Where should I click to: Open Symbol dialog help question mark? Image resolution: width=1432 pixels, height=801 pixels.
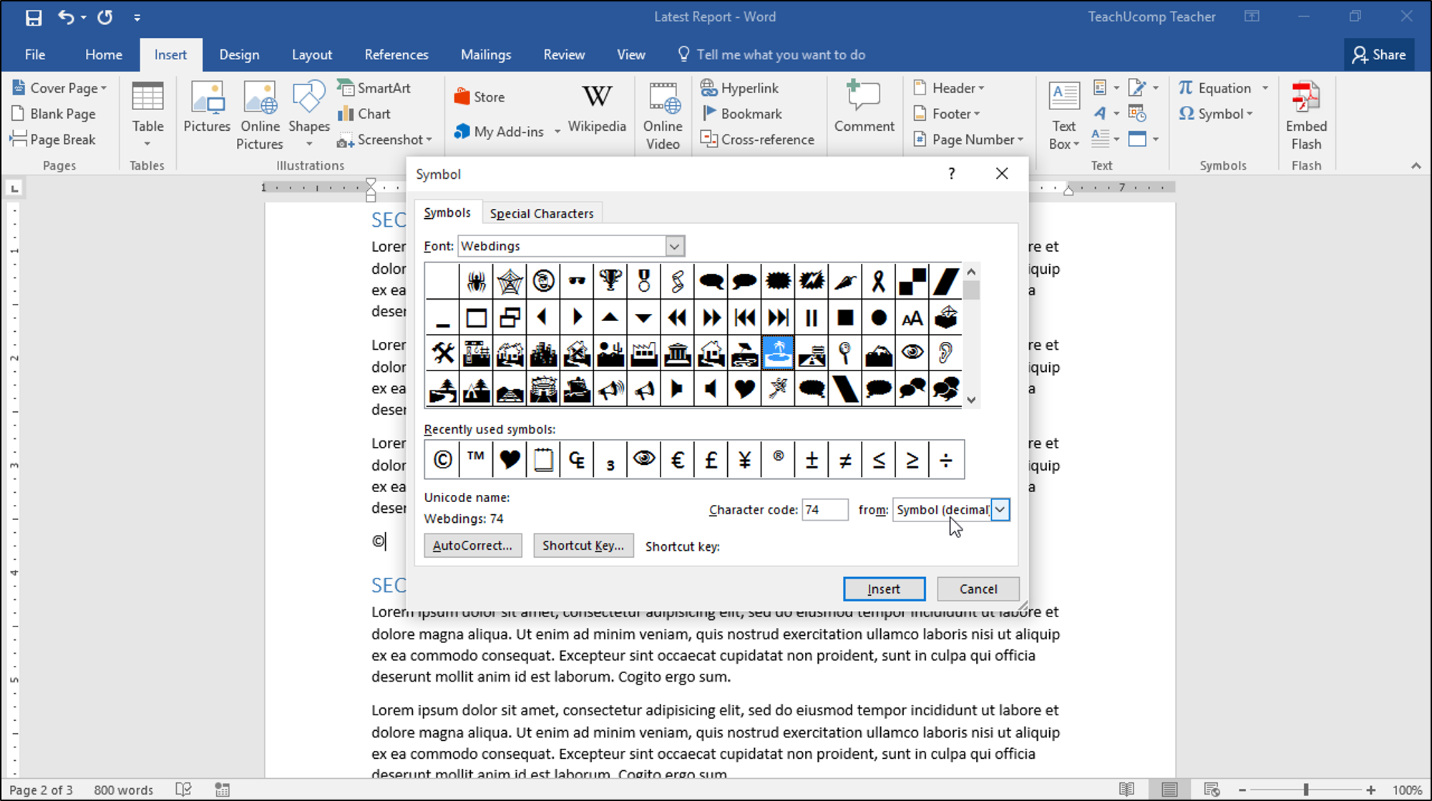[951, 173]
